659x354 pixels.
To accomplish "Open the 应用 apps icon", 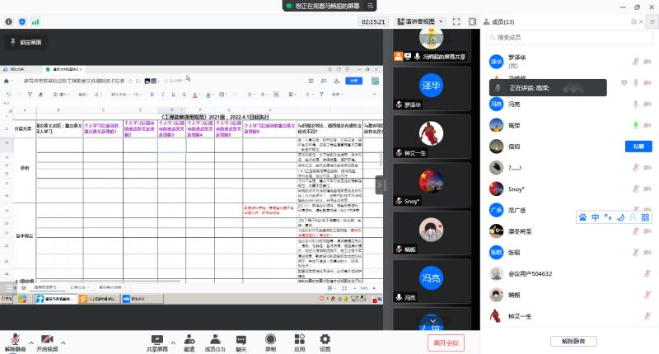I will tap(299, 341).
